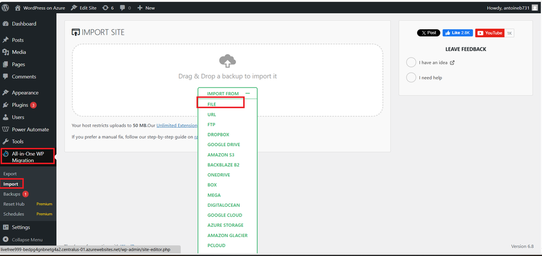Select BACKBLAZE B2 import option
Screen dimensions: 542x256
(224, 165)
